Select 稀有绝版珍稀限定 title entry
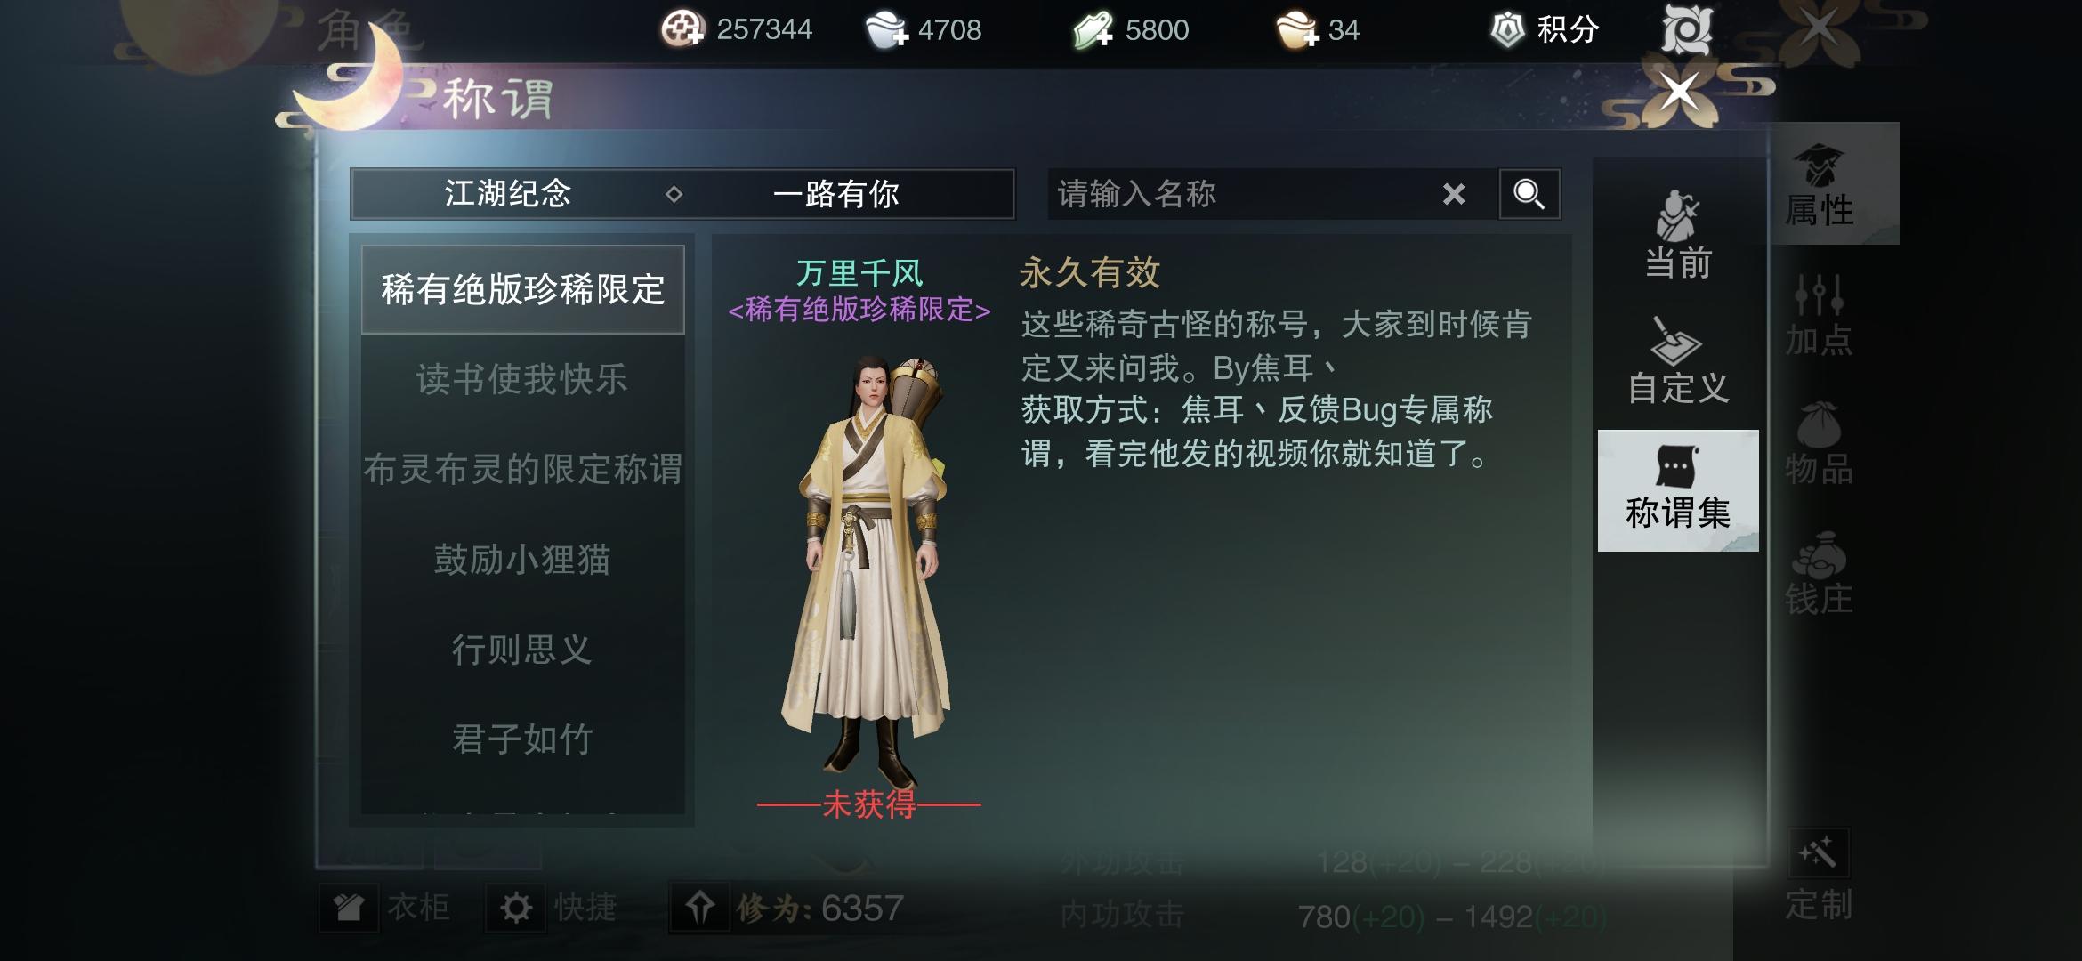 tap(522, 289)
